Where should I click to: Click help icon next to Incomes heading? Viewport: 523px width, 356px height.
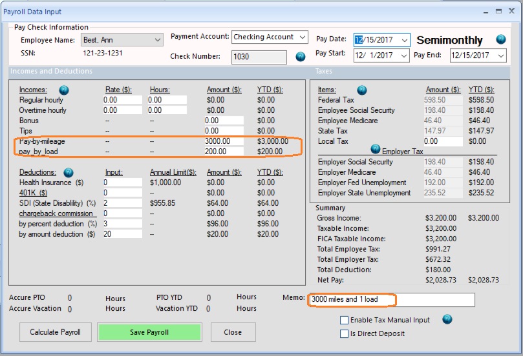tap(64, 90)
